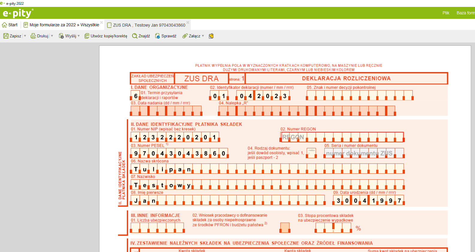Expand the Zapisz dropdown arrow
475x252 pixels.
pos(25,36)
